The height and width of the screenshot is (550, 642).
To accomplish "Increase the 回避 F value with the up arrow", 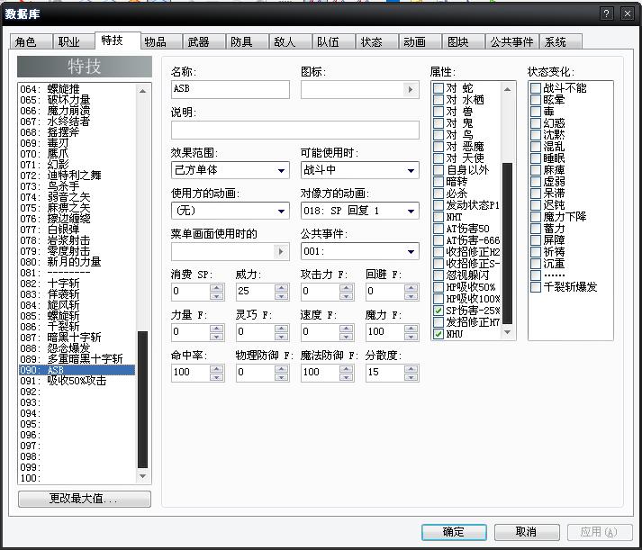I will point(411,287).
